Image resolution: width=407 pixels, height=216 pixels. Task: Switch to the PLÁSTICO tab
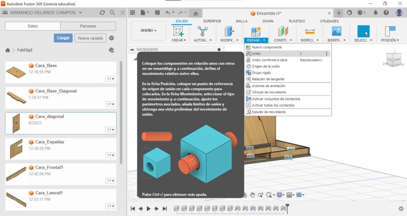297,21
